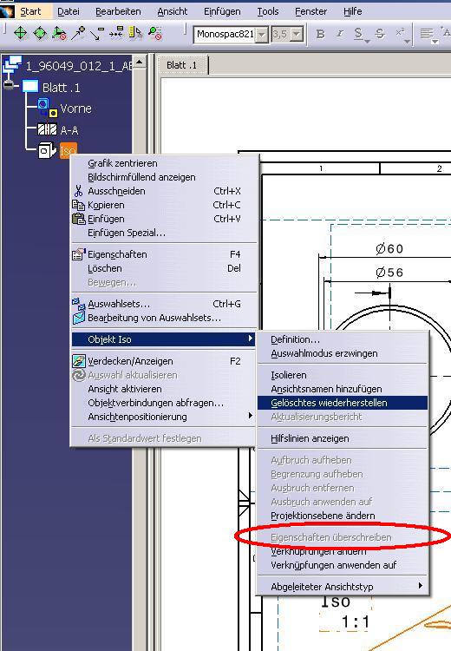Click the text alignment icon
The height and width of the screenshot is (651, 451).
click(x=427, y=34)
